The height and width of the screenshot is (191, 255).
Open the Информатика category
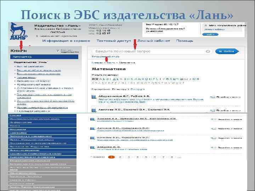pos(42,122)
